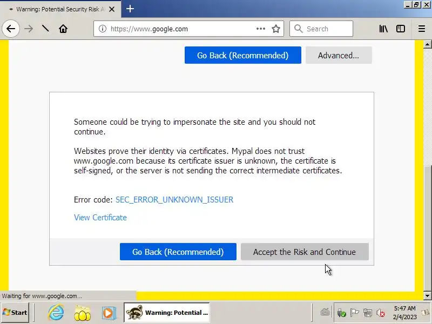Open the Action Center flag icon
The height and width of the screenshot is (324, 432).
[x=354, y=313]
